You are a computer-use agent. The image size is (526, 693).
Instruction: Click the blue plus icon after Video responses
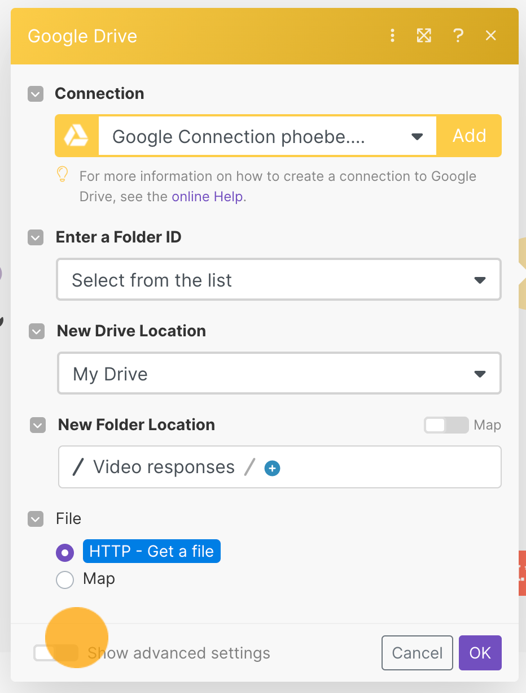[273, 468]
